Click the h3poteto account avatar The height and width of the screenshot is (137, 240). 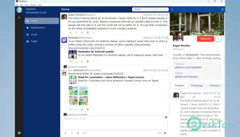click(19, 10)
